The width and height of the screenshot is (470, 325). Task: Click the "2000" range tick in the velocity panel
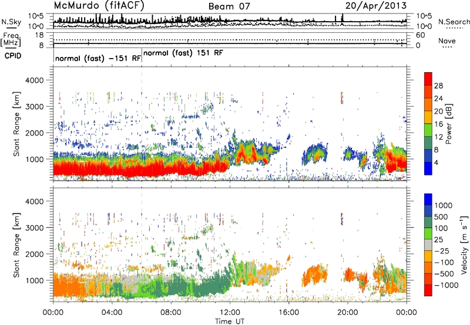(35, 254)
